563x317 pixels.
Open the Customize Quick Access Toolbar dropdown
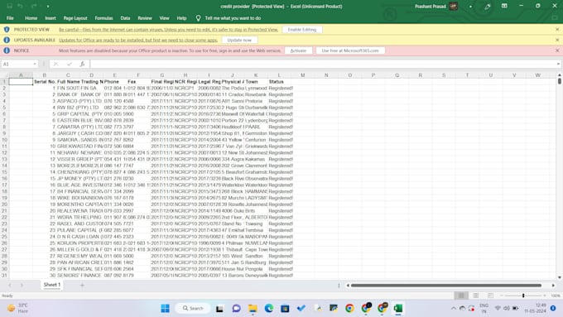pos(48,6)
